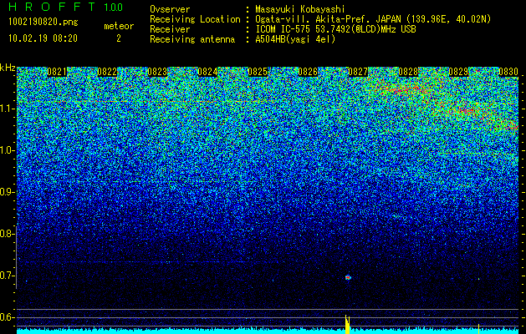
Task: Click the 0822 time marker
Action: (x=107, y=72)
